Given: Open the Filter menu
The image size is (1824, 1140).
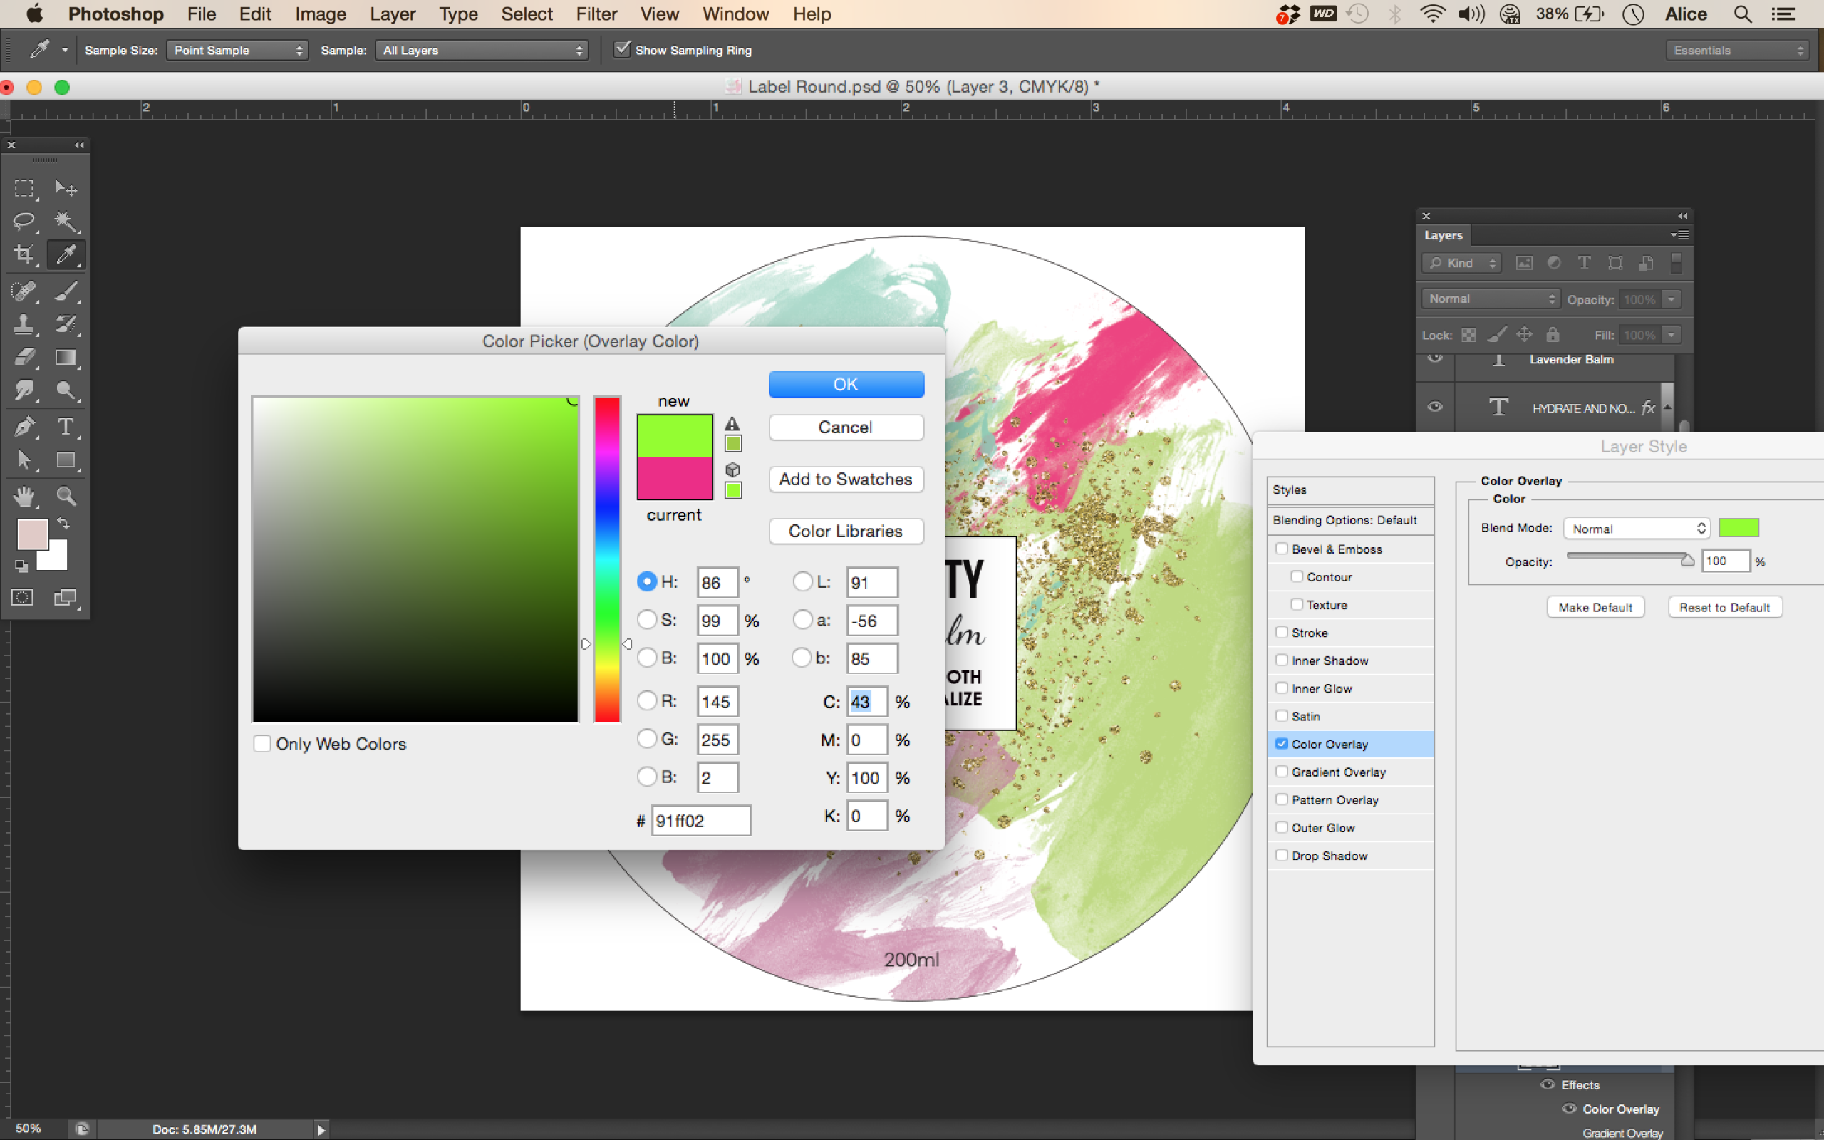Looking at the screenshot, I should (596, 14).
